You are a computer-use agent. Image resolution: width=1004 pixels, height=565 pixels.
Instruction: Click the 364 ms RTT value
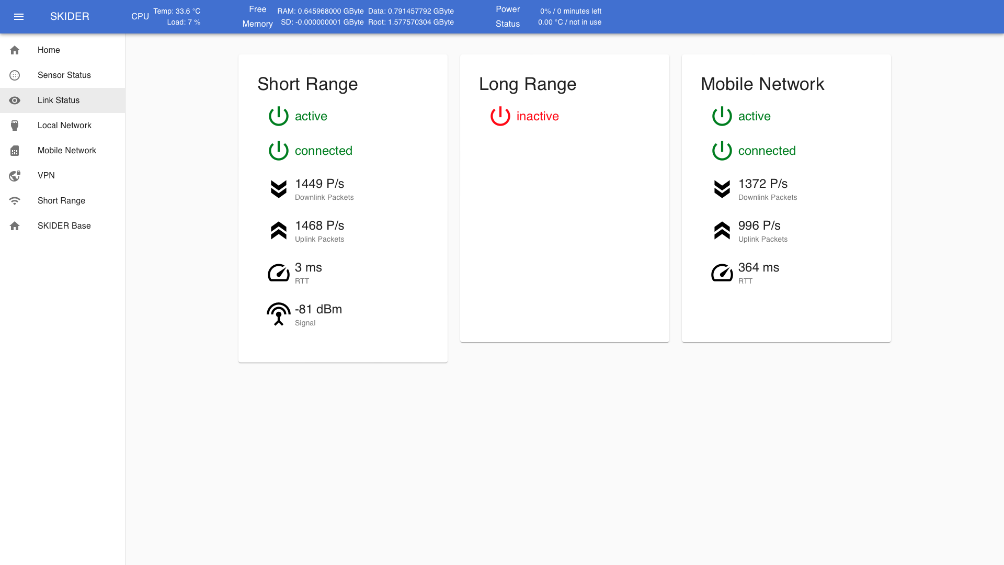(x=759, y=267)
